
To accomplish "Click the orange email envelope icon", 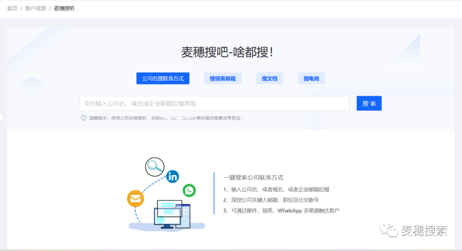I will coord(136,198).
